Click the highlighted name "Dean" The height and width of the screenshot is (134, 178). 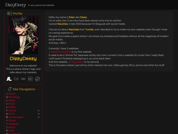point(72,17)
